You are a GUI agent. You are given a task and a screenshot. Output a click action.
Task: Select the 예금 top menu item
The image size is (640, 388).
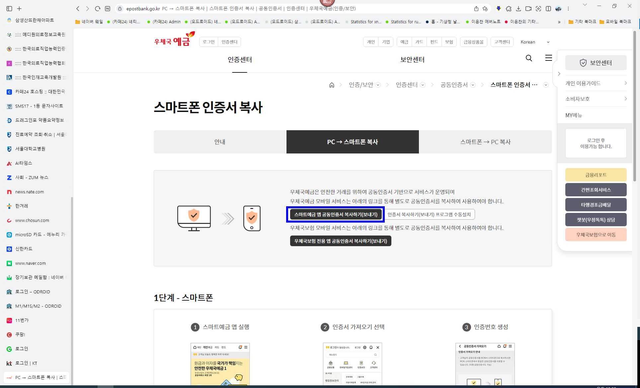click(x=404, y=42)
